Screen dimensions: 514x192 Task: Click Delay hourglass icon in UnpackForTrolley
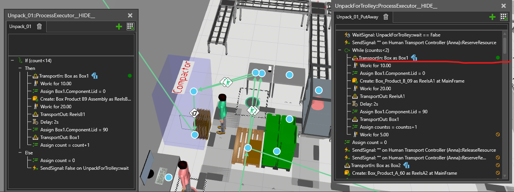click(355, 104)
